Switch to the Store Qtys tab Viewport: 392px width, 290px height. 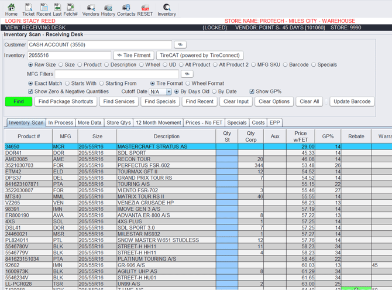[x=119, y=122]
